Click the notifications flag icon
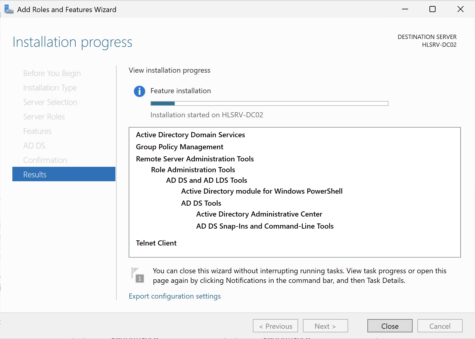This screenshot has height=339, width=475. pyautogui.click(x=138, y=275)
